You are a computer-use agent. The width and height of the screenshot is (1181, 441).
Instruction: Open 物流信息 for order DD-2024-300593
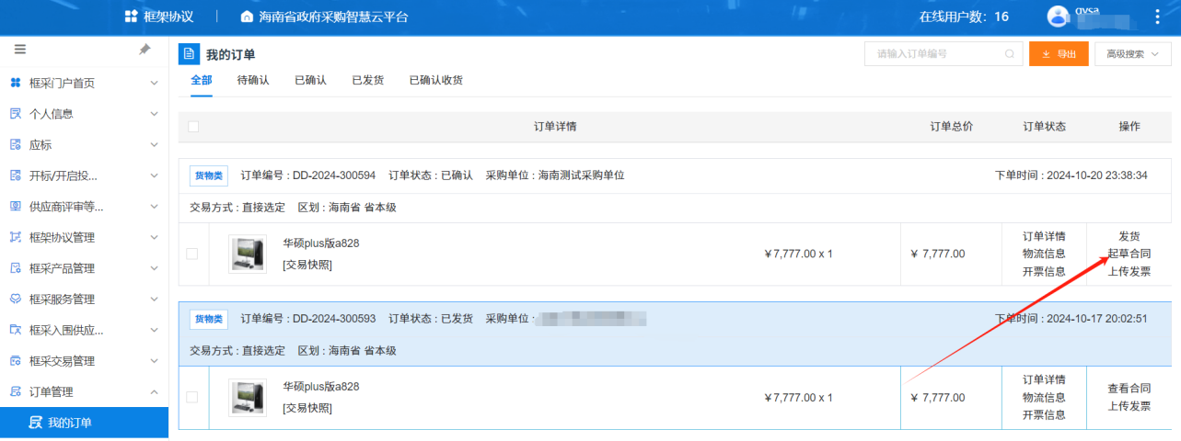click(x=1044, y=397)
